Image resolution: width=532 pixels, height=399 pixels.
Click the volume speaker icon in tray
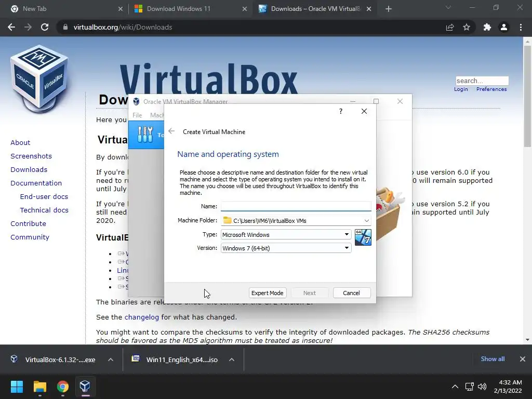(482, 387)
